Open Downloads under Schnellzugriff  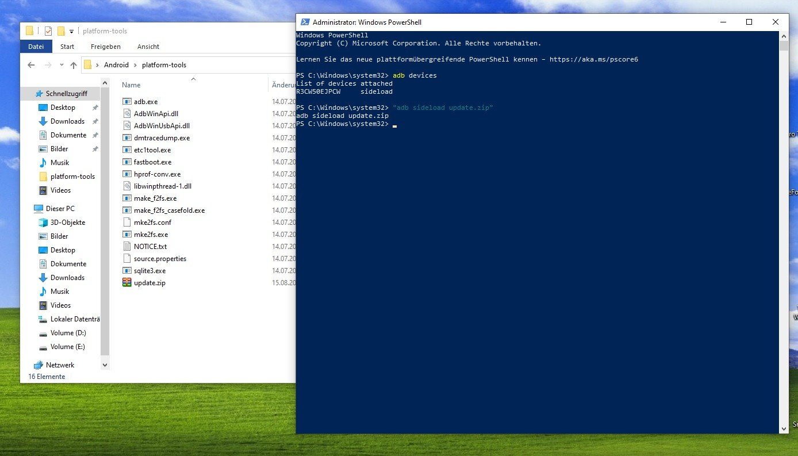pyautogui.click(x=67, y=121)
